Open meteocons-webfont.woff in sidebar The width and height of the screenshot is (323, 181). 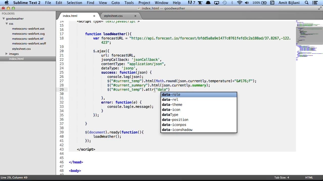coord(29,43)
